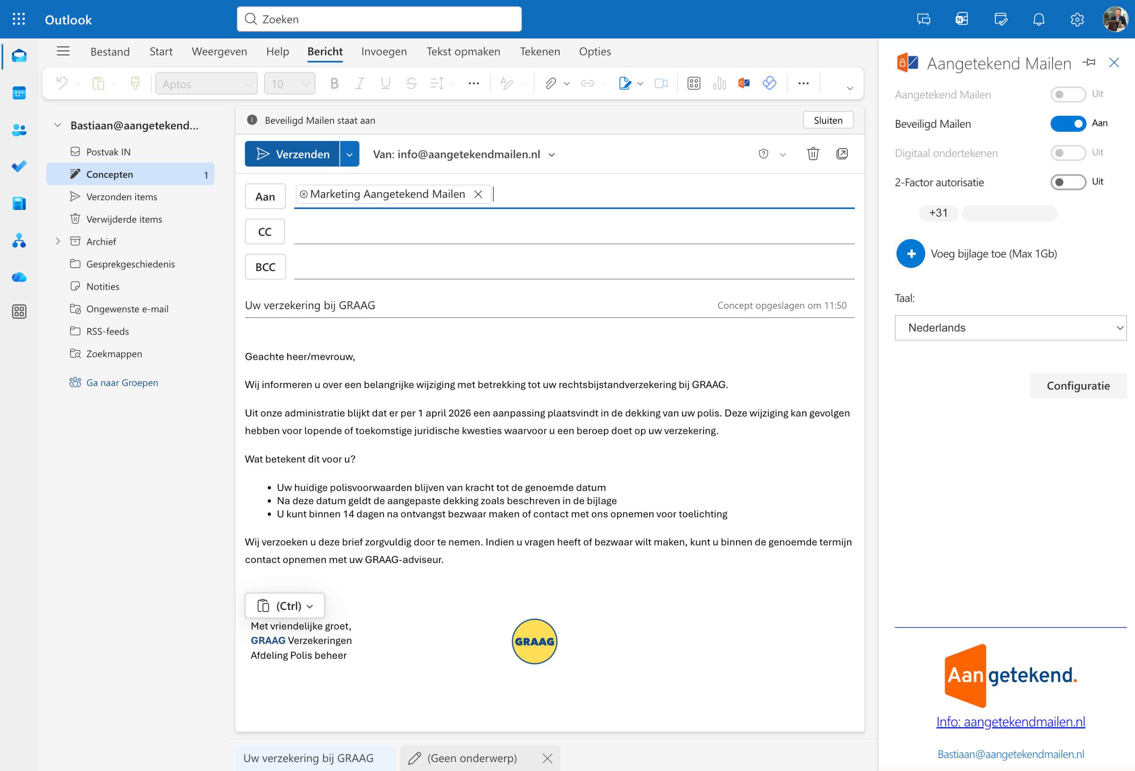The width and height of the screenshot is (1135, 771).
Task: Click the attach file paperclip icon
Action: [550, 83]
